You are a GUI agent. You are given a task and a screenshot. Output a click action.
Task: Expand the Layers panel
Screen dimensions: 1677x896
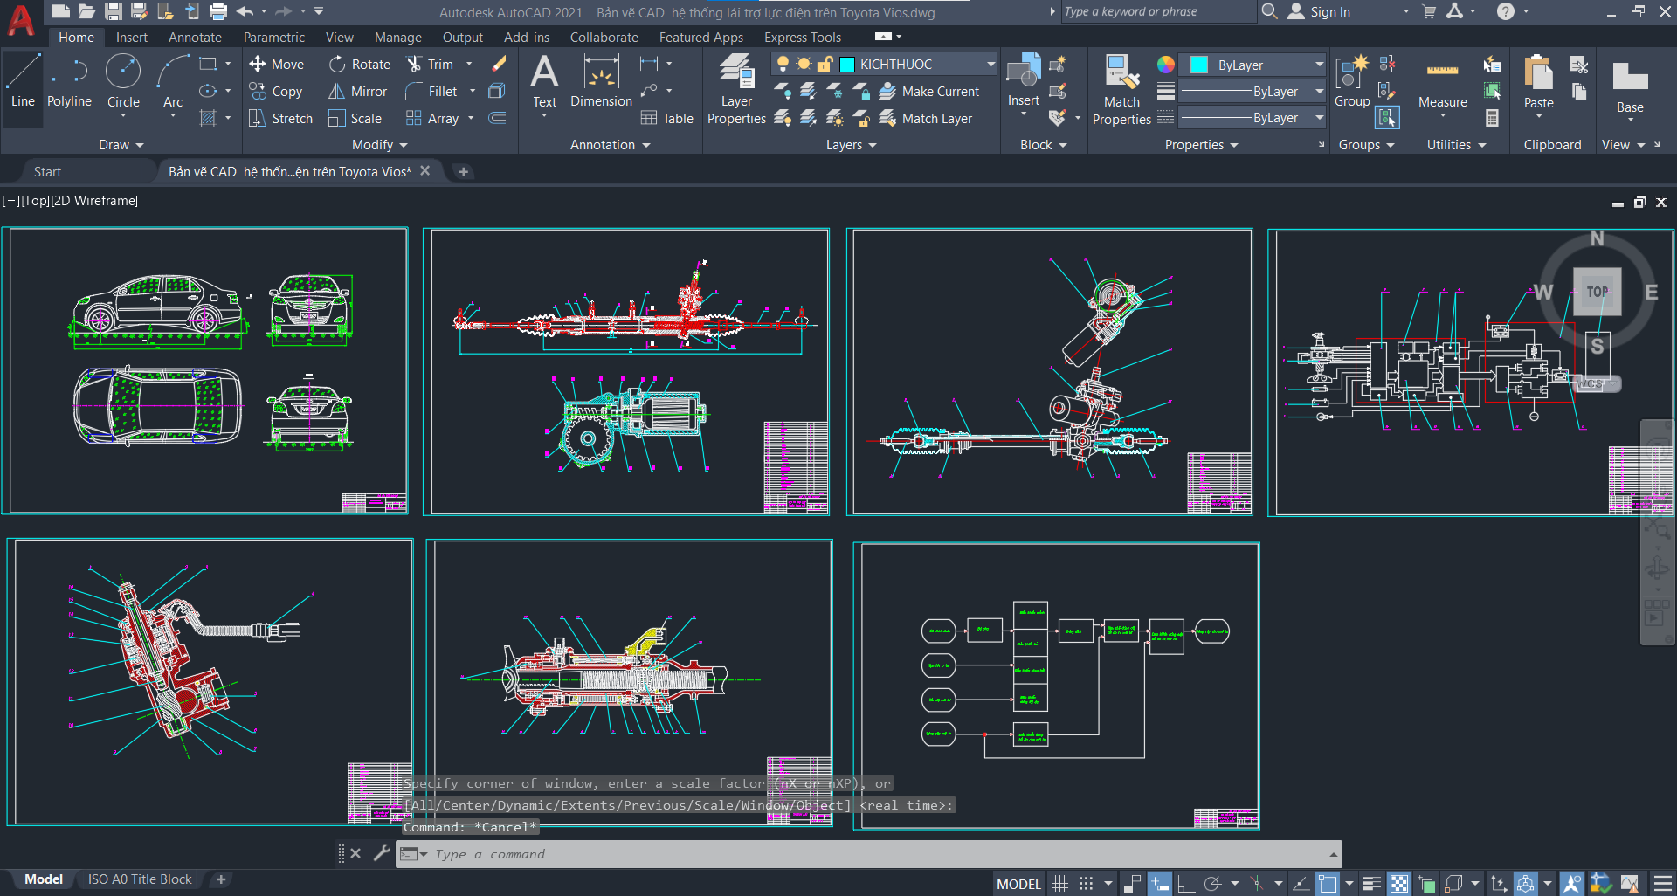point(851,145)
